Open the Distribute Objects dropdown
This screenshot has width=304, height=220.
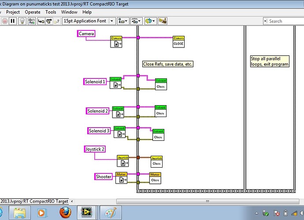point(136,21)
